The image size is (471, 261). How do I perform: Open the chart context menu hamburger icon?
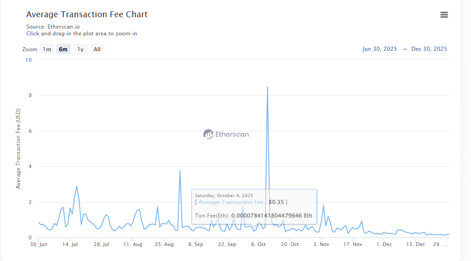(x=444, y=14)
